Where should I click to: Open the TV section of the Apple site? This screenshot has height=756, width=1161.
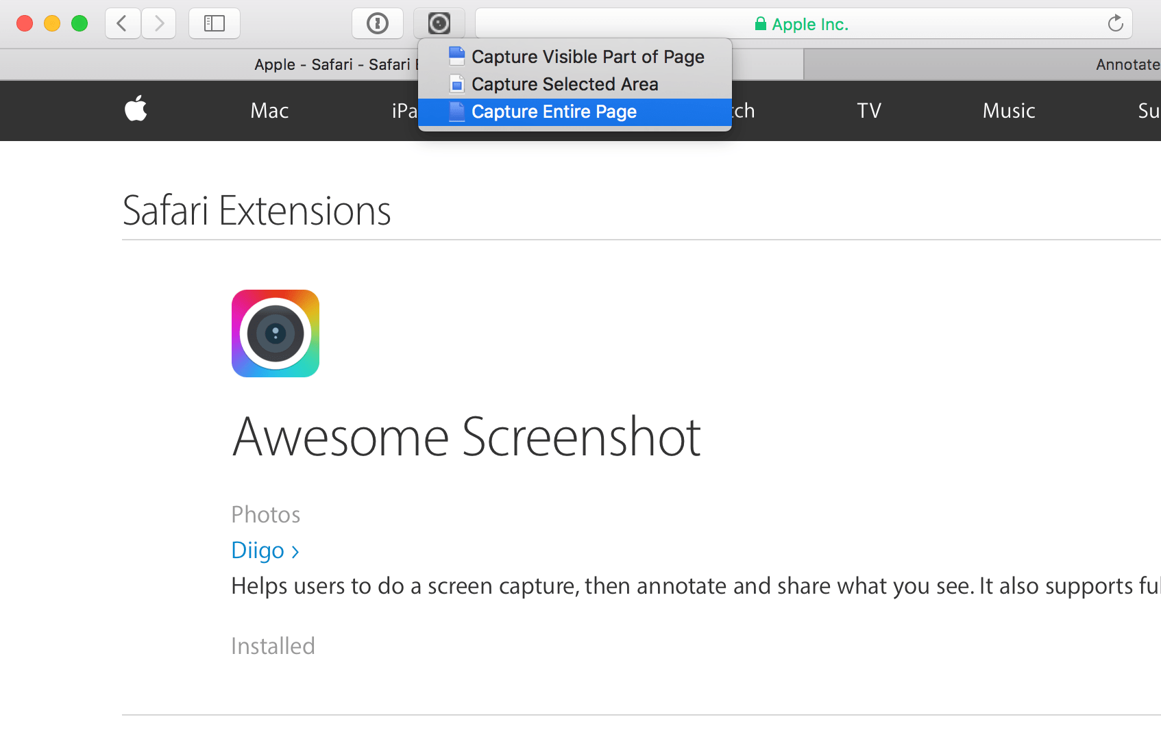(868, 110)
